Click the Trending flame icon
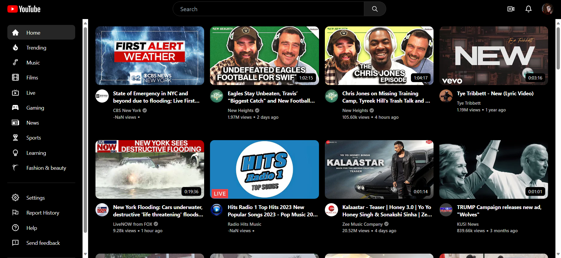This screenshot has width=561, height=258. (15, 47)
